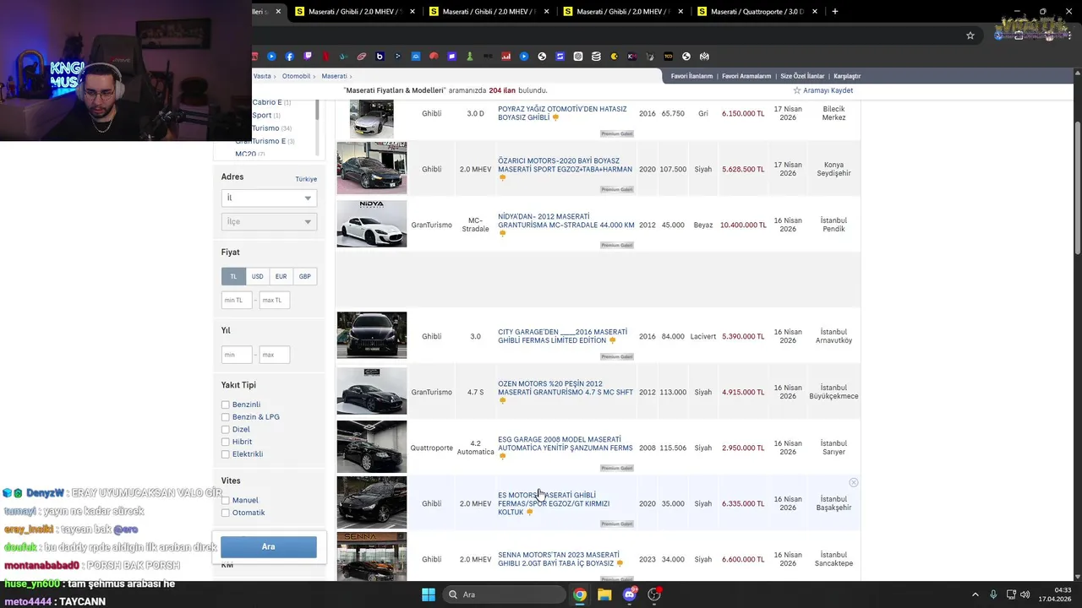The height and width of the screenshot is (608, 1082).
Task: Open the Windows Start menu
Action: pos(429,594)
